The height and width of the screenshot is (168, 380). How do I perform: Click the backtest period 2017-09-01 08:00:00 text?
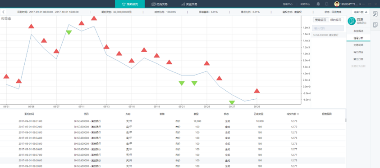point(48,12)
